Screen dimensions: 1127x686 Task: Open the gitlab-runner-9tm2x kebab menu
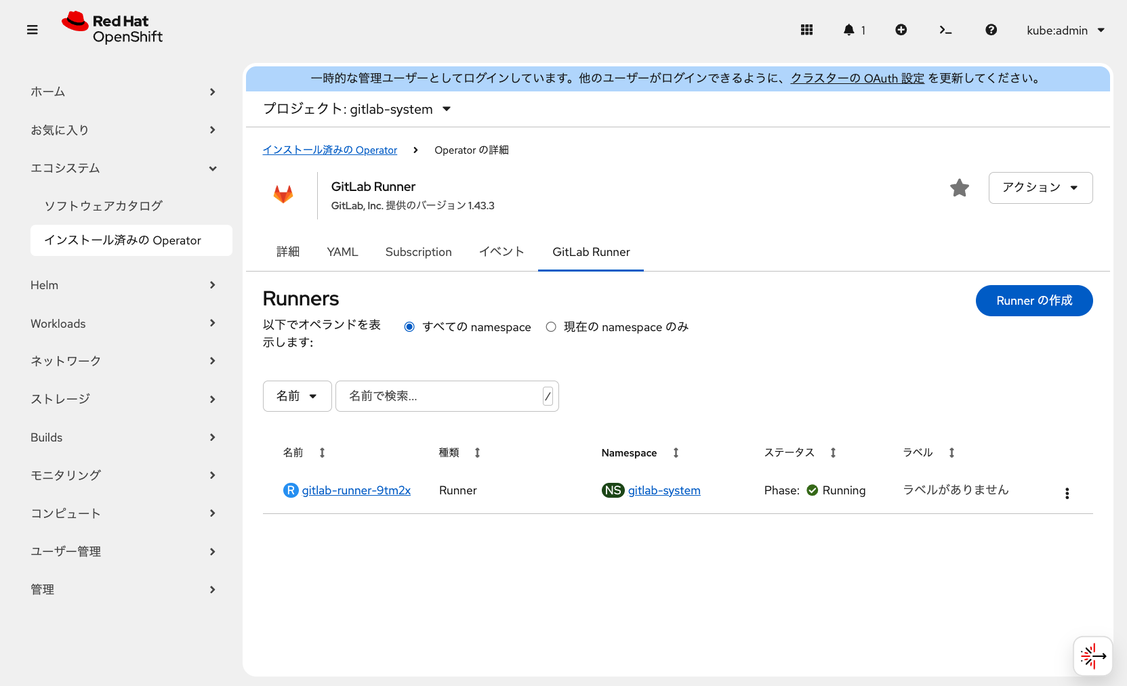point(1067,493)
